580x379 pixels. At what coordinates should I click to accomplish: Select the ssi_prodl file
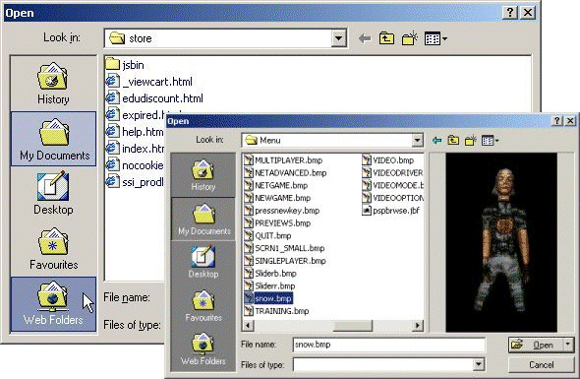[135, 182]
